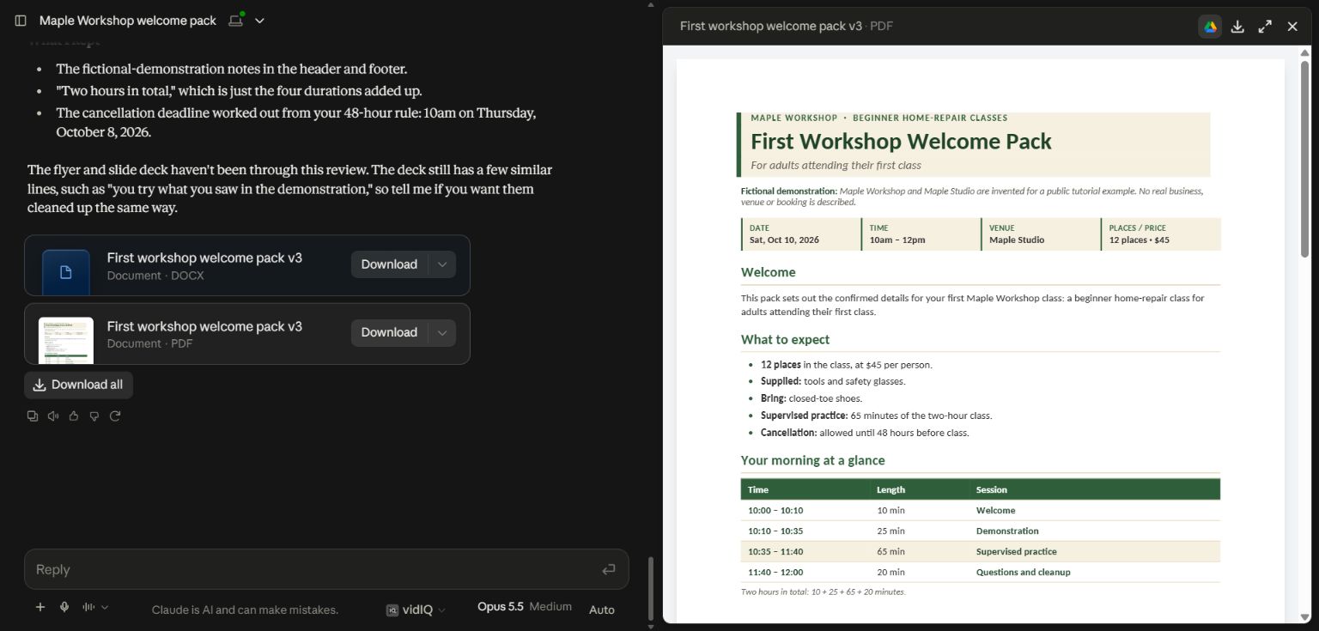Download the PDF welcome pack v3

389,332
